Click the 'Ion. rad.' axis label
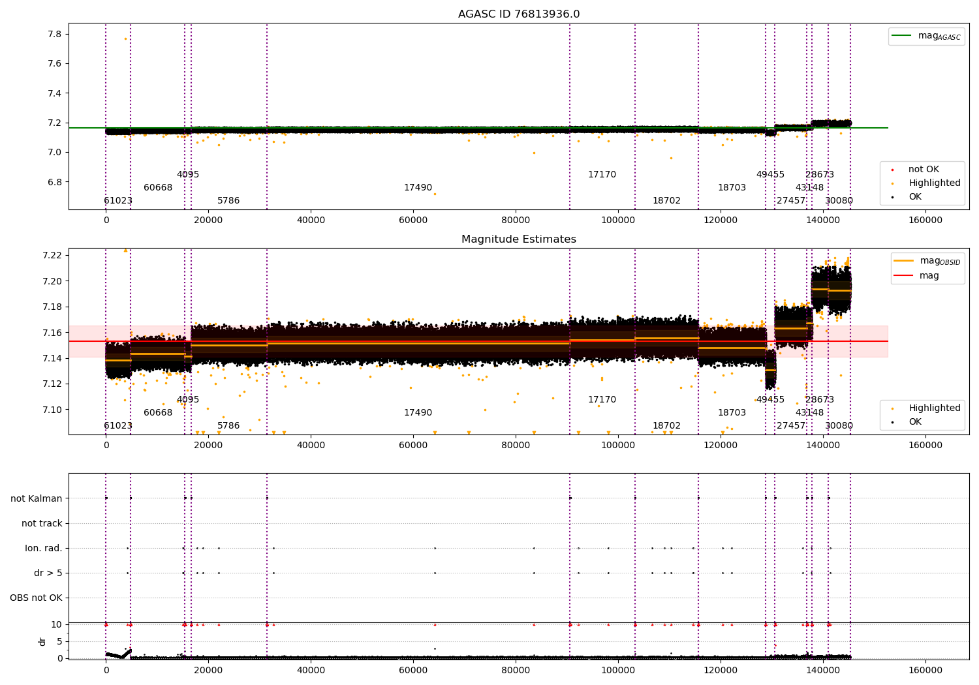This screenshot has width=979, height=685. [x=44, y=549]
